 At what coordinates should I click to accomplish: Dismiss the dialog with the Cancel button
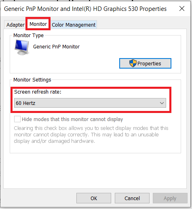pyautogui.click(x=132, y=198)
